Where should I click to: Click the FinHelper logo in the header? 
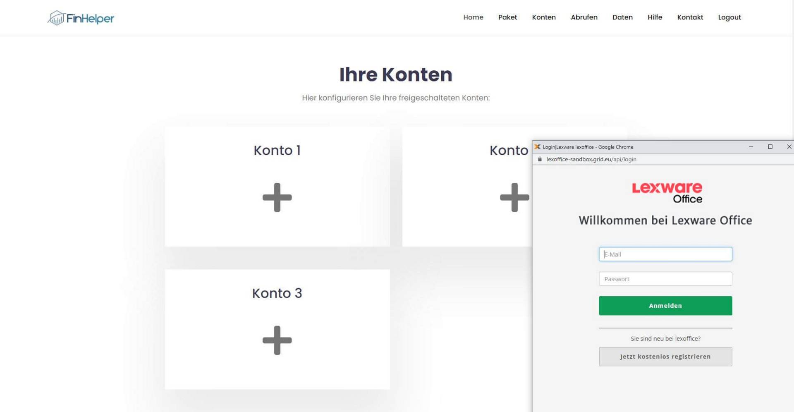81,18
